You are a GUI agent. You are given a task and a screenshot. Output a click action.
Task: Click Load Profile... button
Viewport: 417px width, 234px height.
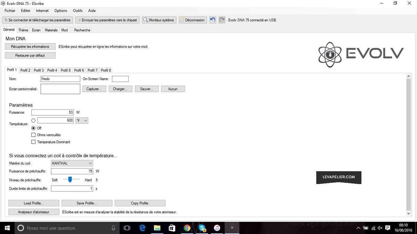tap(34, 203)
